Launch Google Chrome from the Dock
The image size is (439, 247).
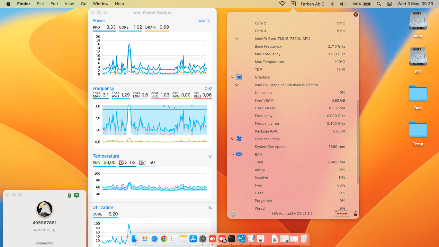(x=164, y=239)
